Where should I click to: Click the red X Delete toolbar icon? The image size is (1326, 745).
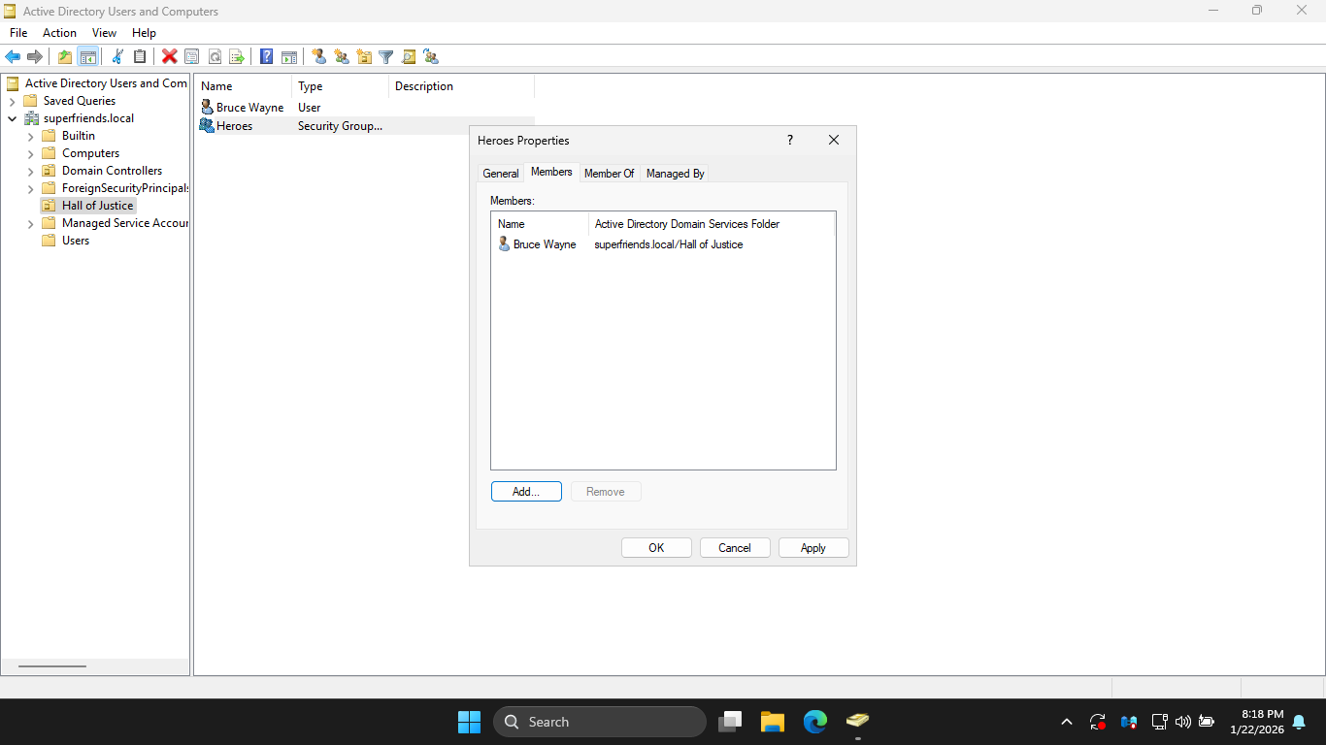click(x=169, y=57)
